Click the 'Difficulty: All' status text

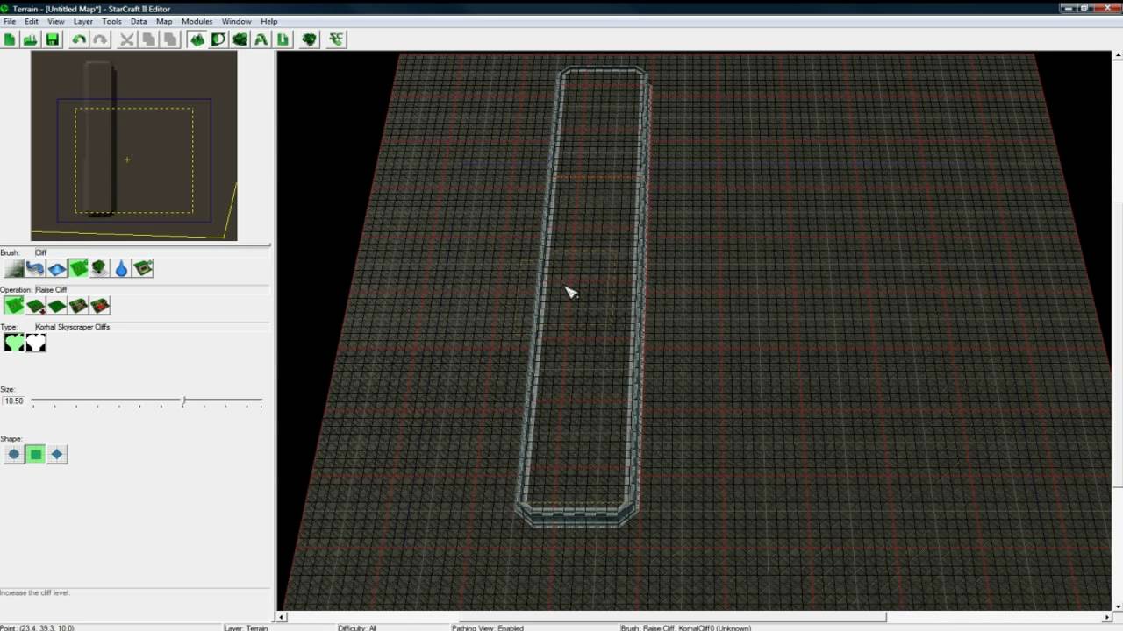(357, 627)
